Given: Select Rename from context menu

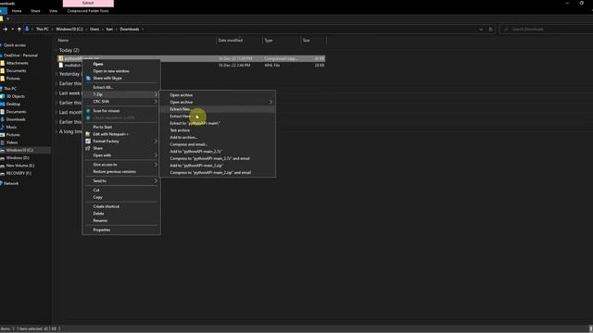Looking at the screenshot, I should (x=121, y=220).
